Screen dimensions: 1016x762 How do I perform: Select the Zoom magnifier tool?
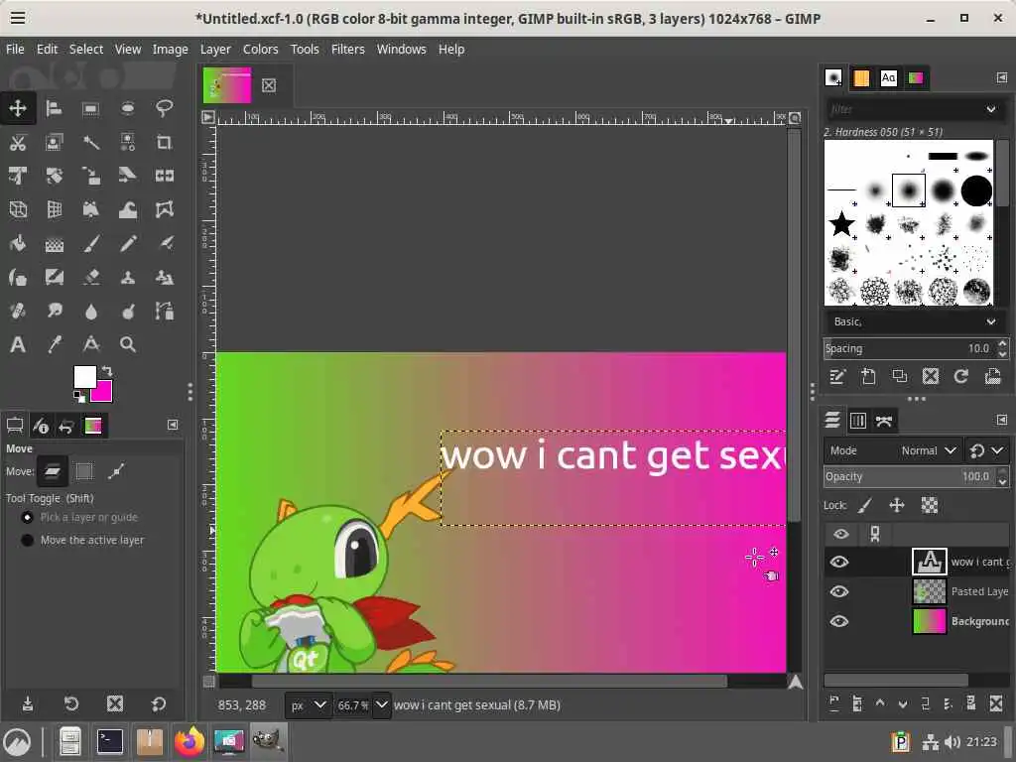pos(128,344)
